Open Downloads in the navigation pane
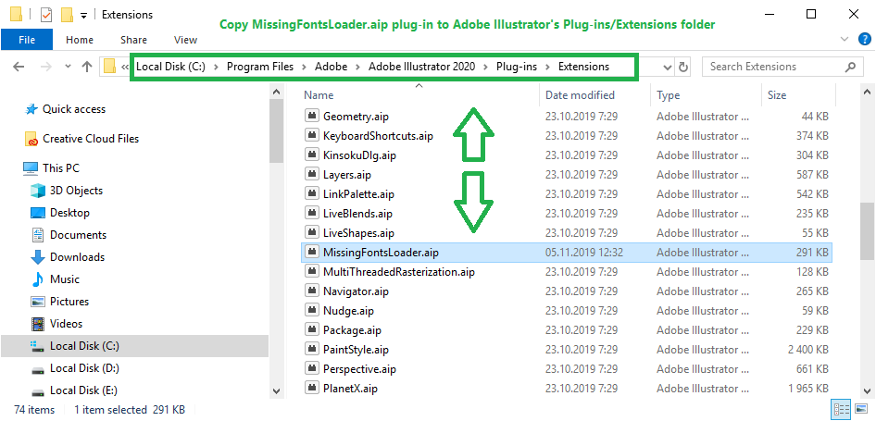Viewport: 876px width, 421px height. coord(77,257)
